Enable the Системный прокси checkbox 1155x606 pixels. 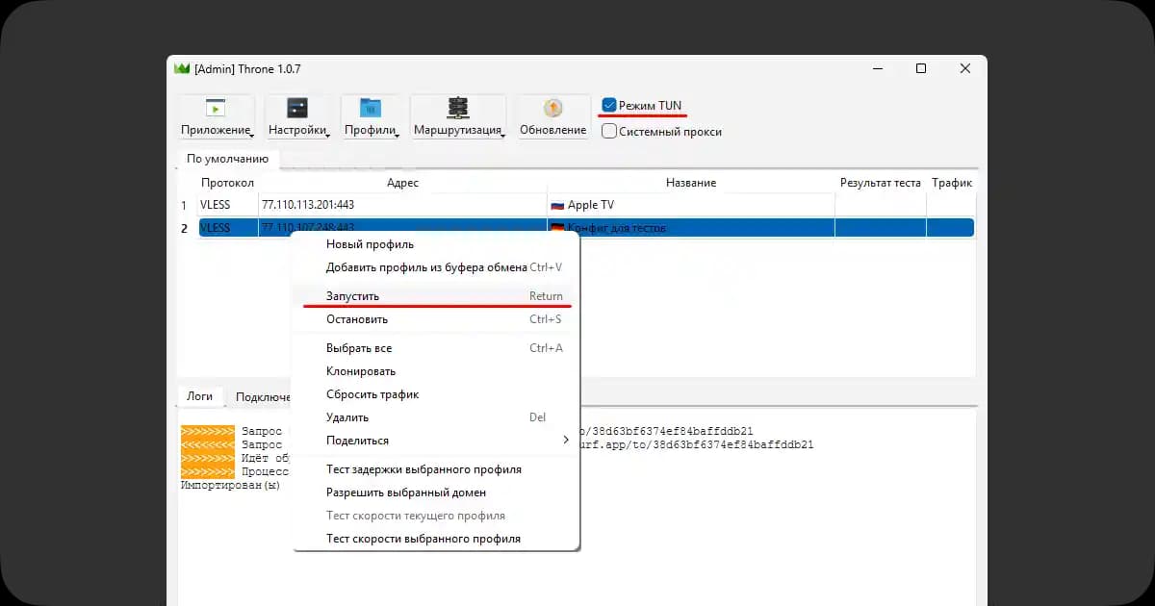tap(609, 132)
